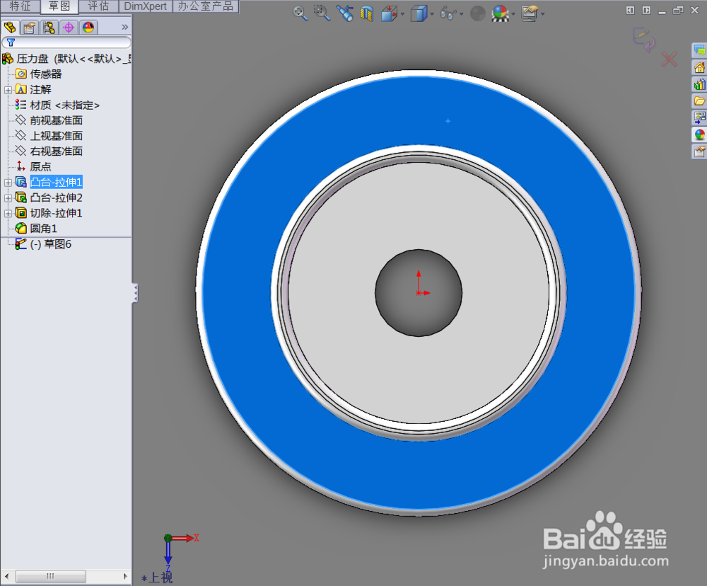Expand the 切除-拉伸1 feature
Screen dimensions: 707x586
click(8, 213)
